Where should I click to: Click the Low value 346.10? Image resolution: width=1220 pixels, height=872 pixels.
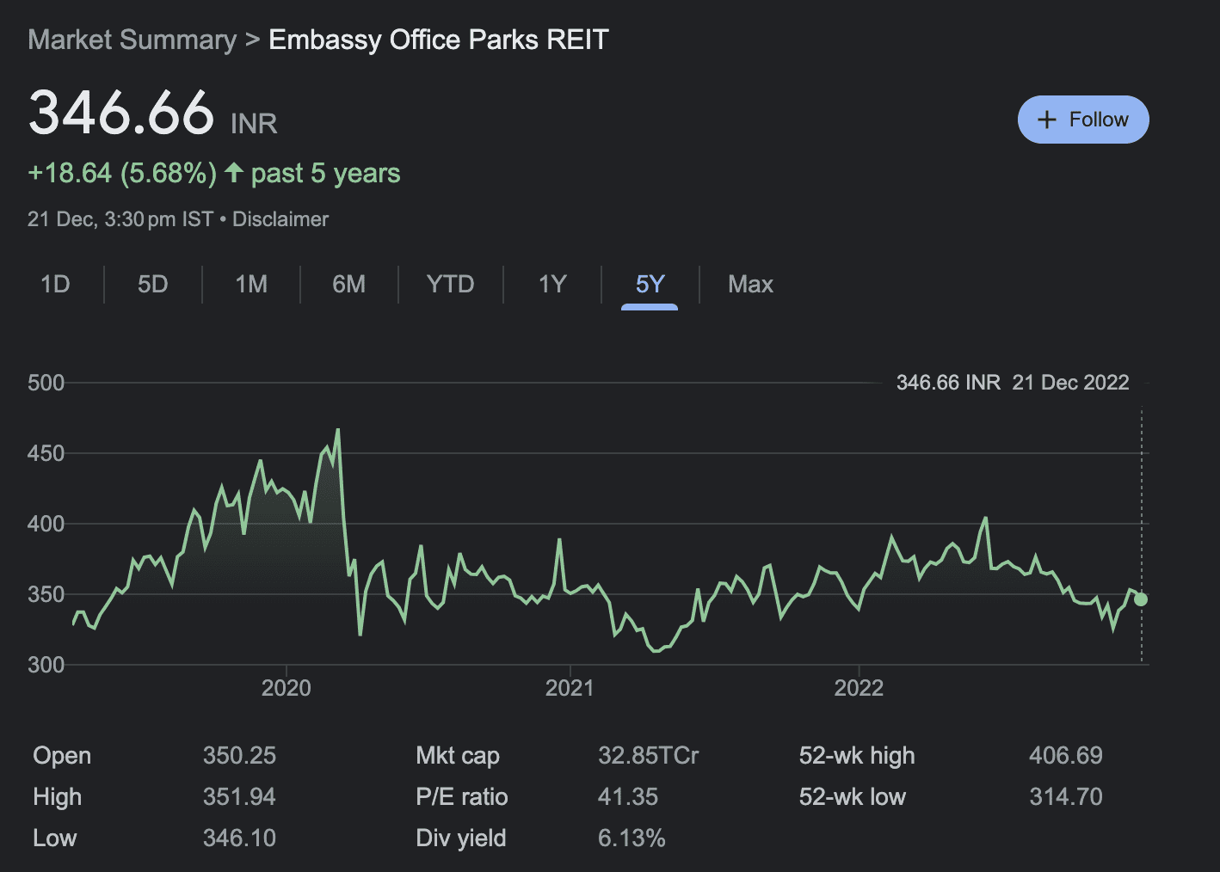click(239, 838)
